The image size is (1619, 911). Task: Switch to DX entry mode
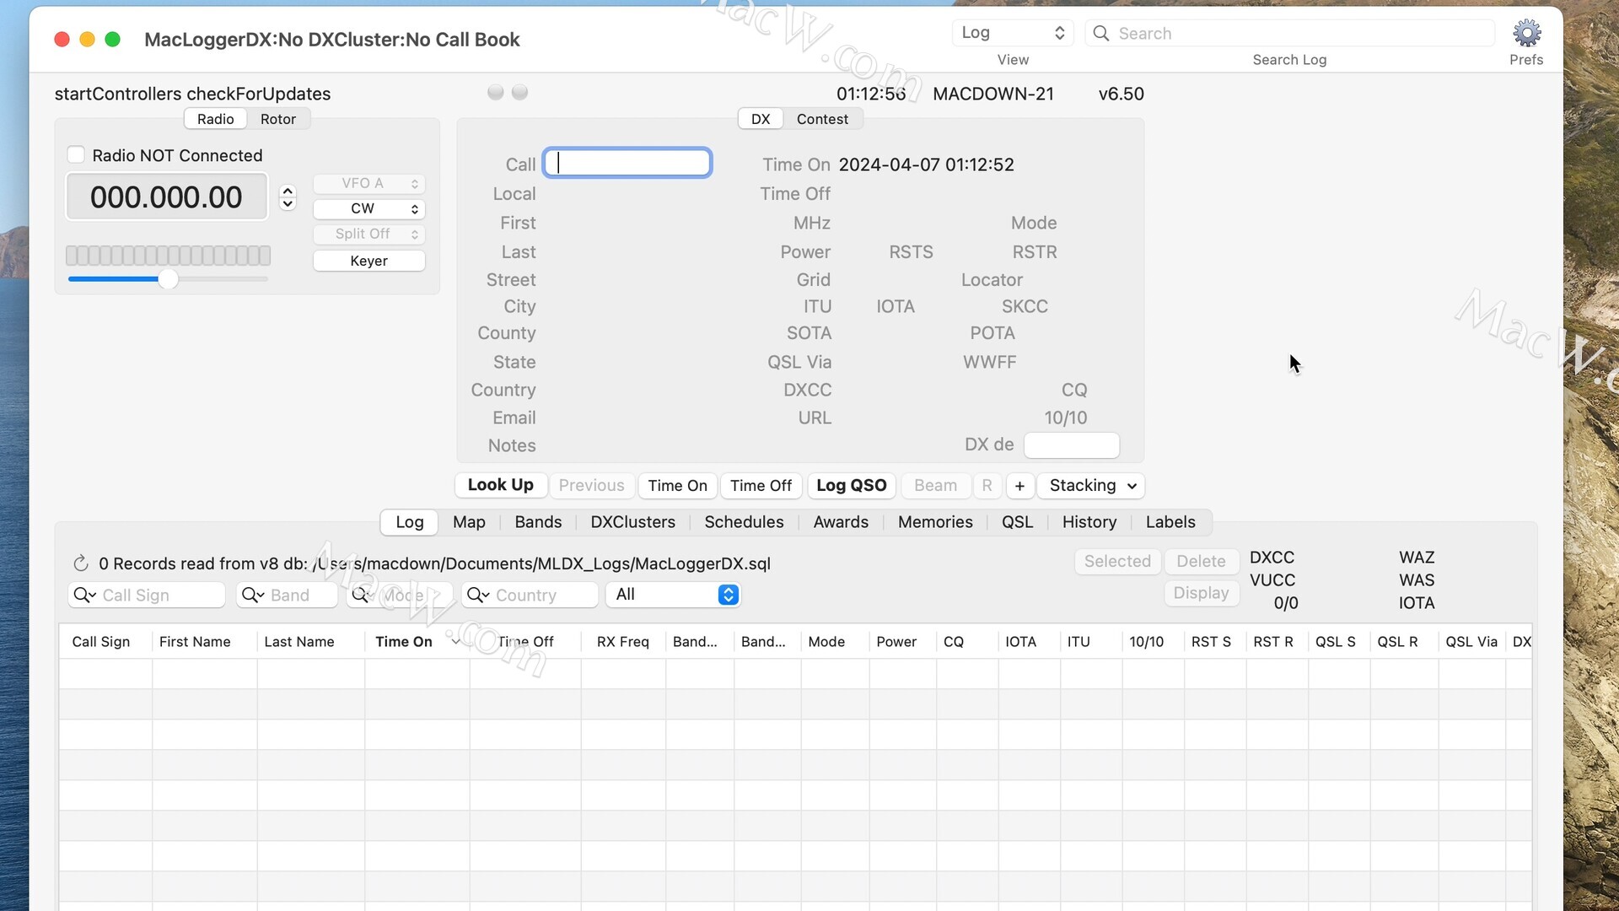click(761, 119)
